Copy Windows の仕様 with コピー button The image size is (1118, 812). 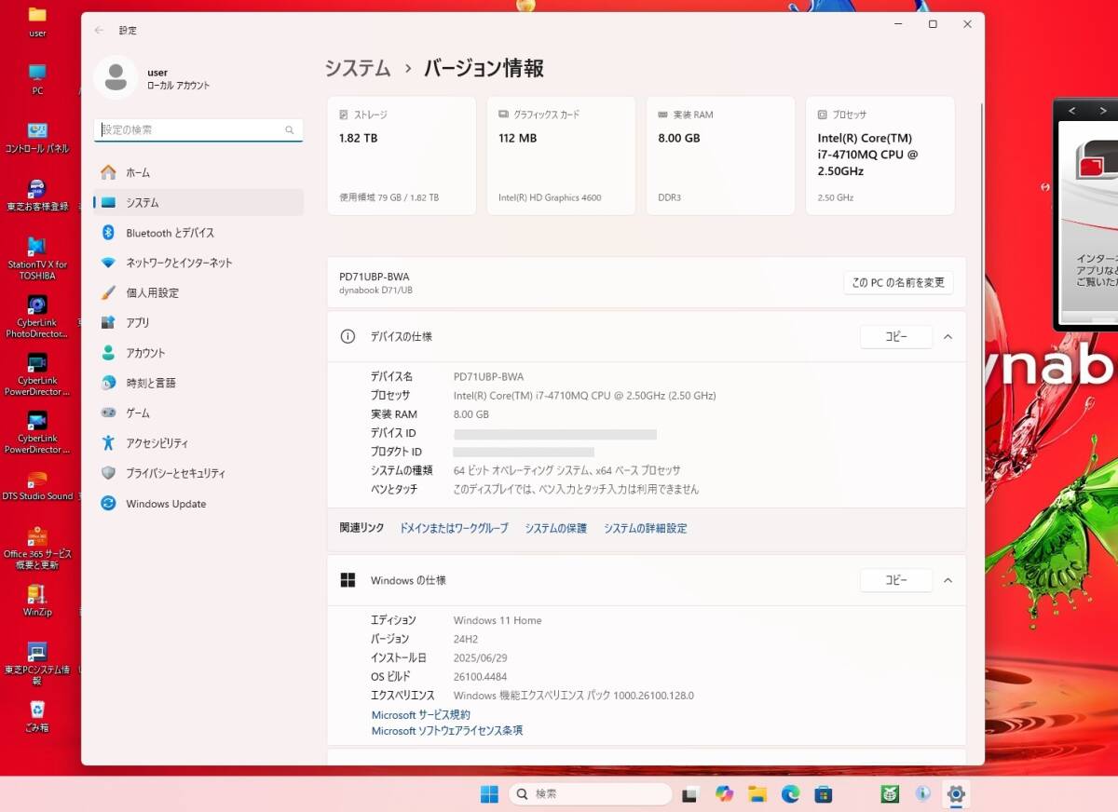pyautogui.click(x=896, y=580)
